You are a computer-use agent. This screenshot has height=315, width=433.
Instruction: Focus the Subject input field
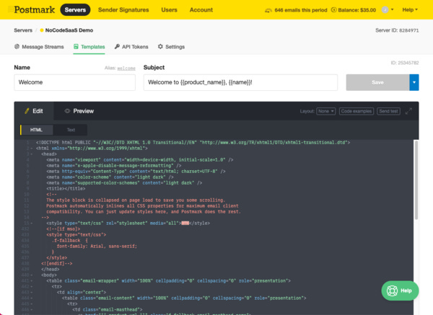[240, 82]
